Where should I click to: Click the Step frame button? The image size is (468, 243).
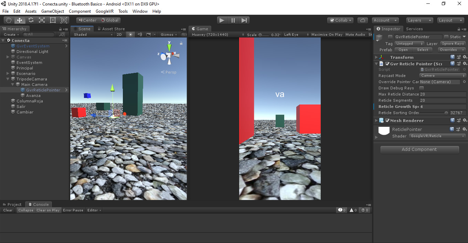244,20
